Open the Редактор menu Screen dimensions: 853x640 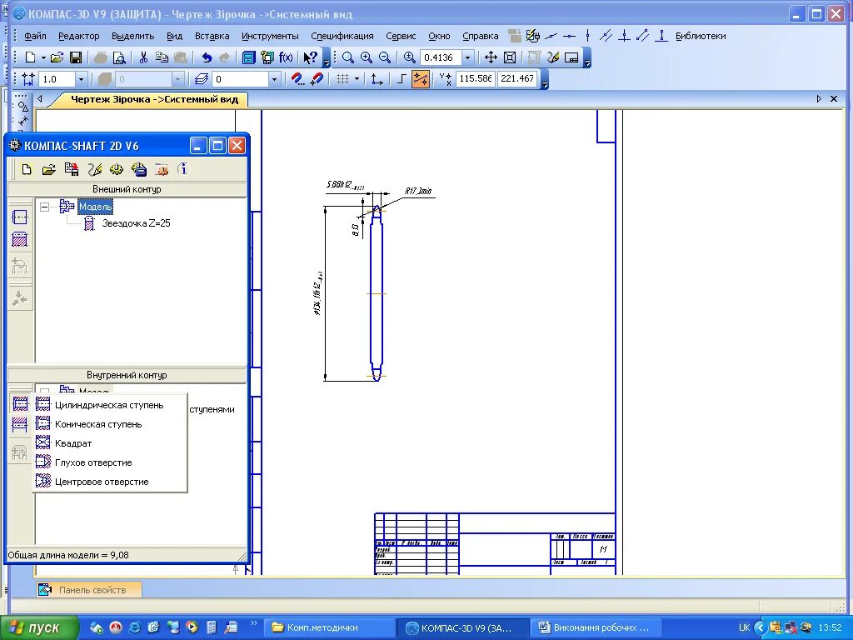point(79,36)
